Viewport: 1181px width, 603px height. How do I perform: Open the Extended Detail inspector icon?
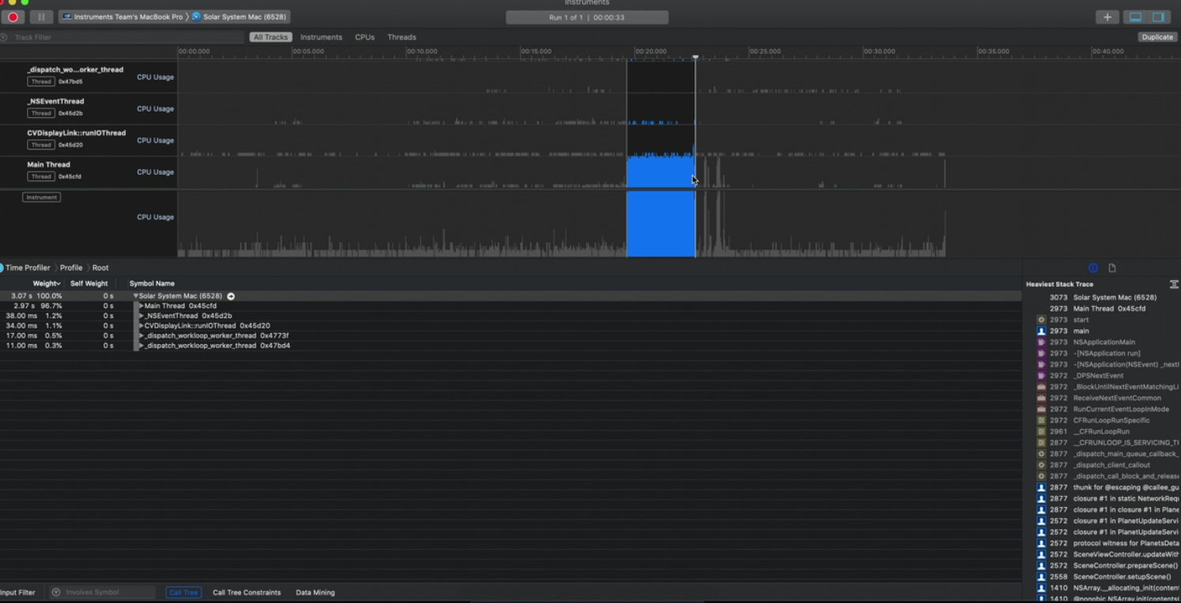pos(1093,268)
